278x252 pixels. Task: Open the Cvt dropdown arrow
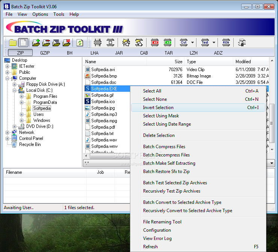pyautogui.click(x=193, y=43)
